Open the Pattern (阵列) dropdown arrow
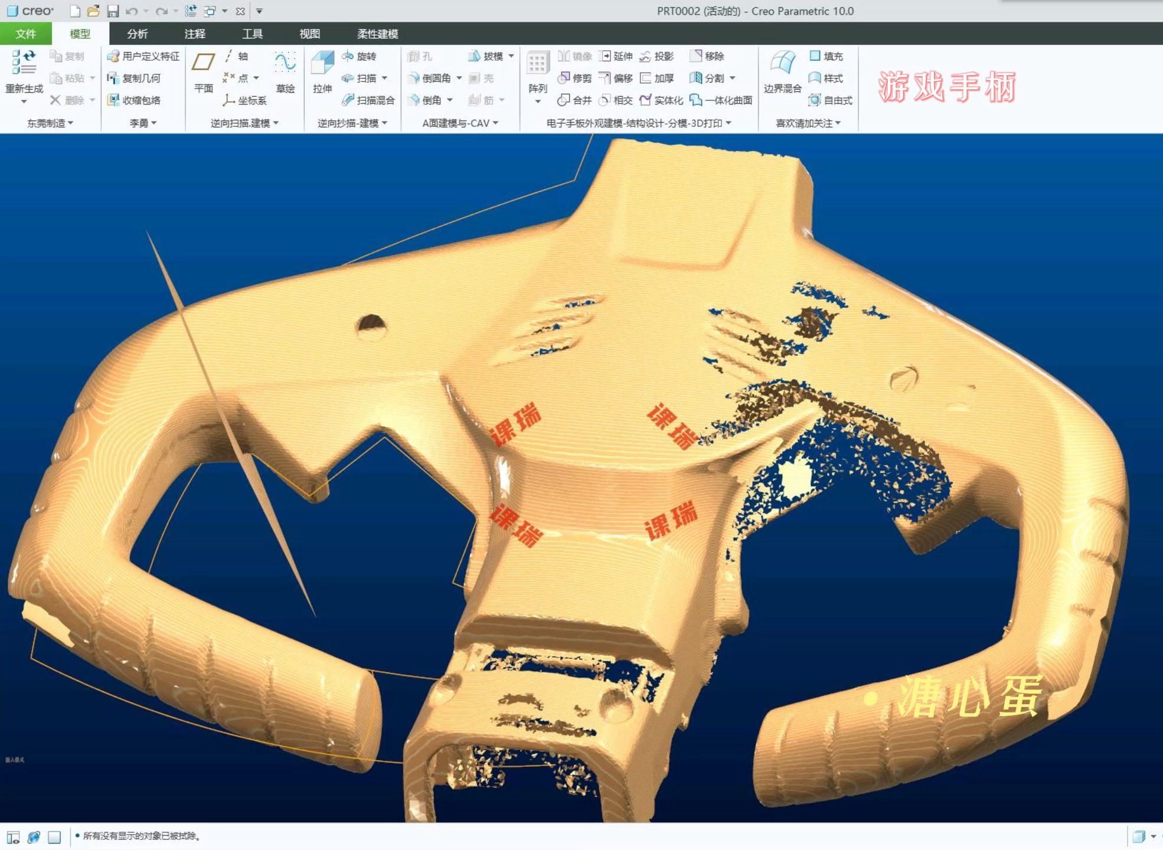Screen dimensions: 1163x850 click(537, 102)
